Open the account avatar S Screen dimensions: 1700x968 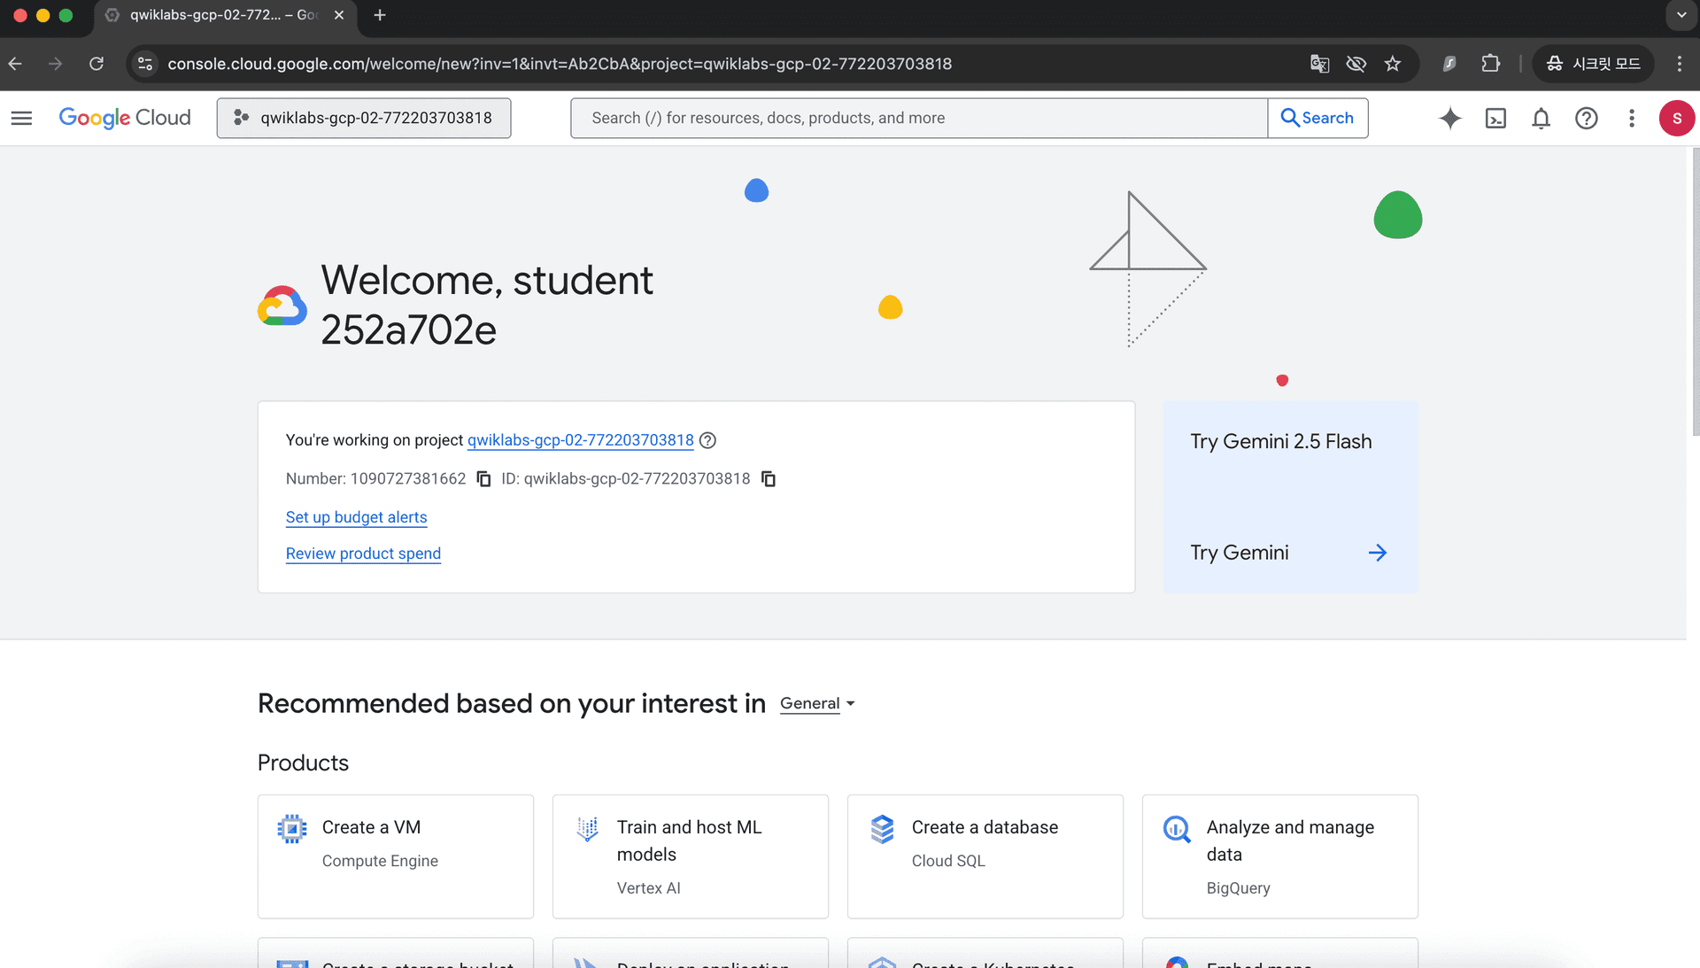(x=1676, y=118)
